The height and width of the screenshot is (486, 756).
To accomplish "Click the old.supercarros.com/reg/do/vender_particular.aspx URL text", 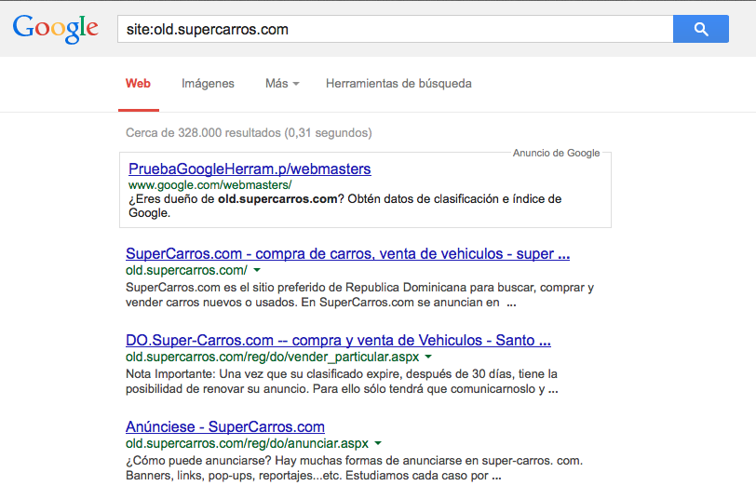I will 273,357.
